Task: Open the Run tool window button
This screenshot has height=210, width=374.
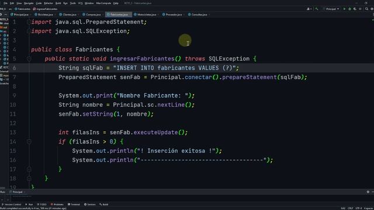Action: coord(29,204)
